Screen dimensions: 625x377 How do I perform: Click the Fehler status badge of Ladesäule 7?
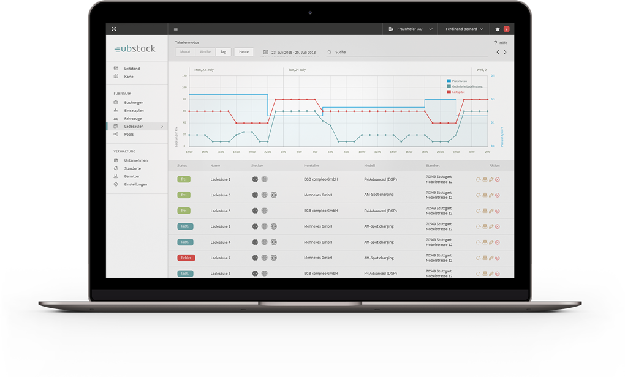coord(186,258)
